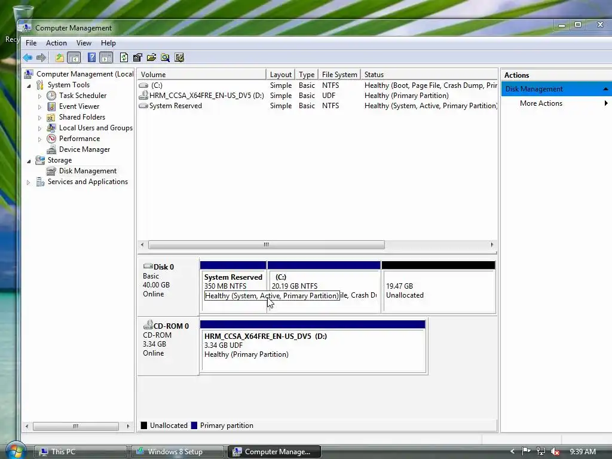Viewport: 612px width, 459px height.
Task: Click the magnifying glass toolbar icon
Action: [x=166, y=58]
